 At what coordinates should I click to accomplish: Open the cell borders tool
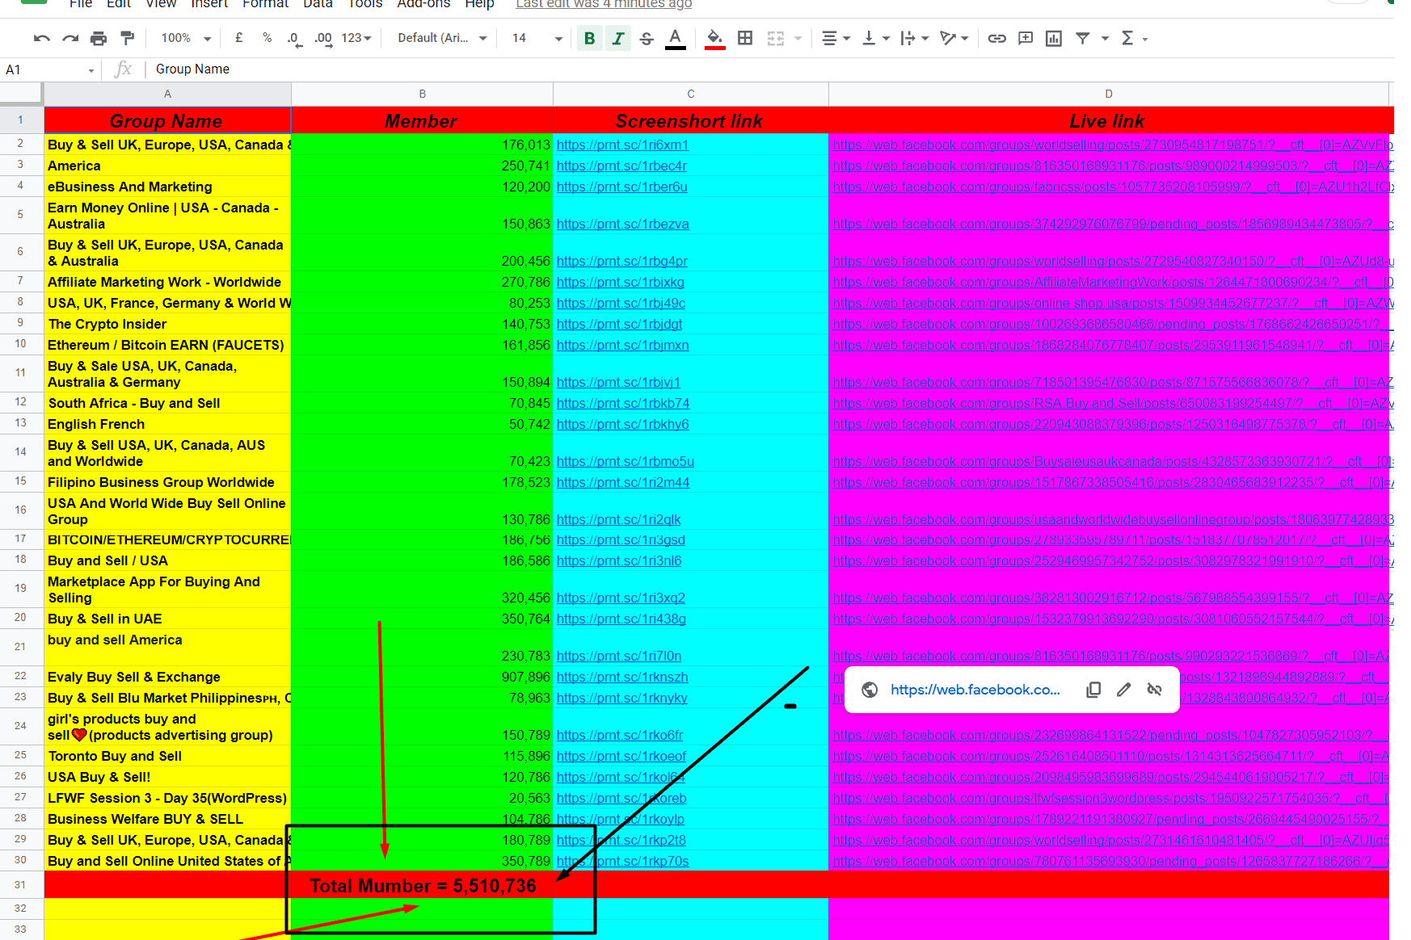click(745, 38)
